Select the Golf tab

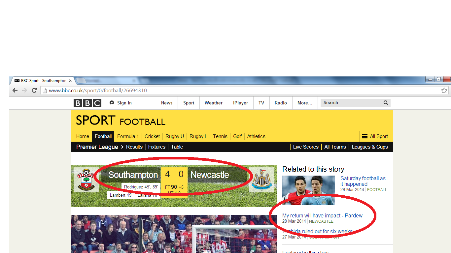tap(237, 136)
